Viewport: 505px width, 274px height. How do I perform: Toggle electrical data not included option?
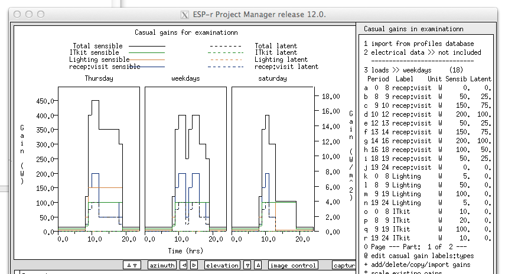coord(422,52)
